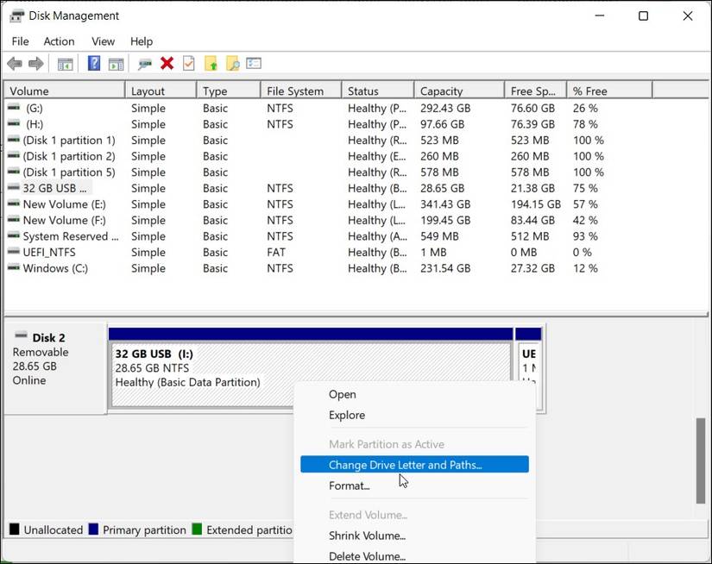Click the Show/Hide Console Tree icon
The image size is (712, 564).
pyautogui.click(x=65, y=64)
